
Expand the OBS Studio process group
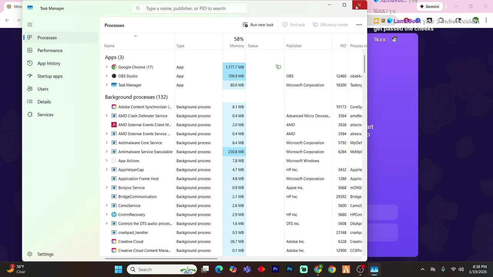pos(107,76)
